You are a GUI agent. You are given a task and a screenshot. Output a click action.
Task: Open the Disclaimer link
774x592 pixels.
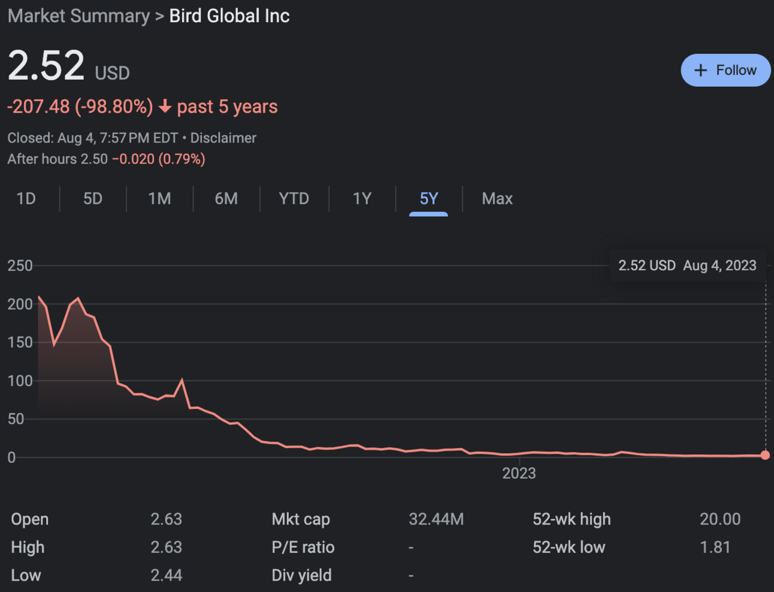223,138
